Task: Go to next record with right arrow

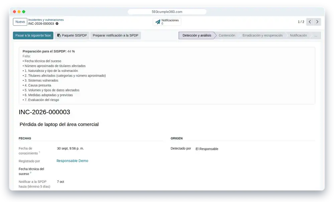Action: click(x=317, y=22)
